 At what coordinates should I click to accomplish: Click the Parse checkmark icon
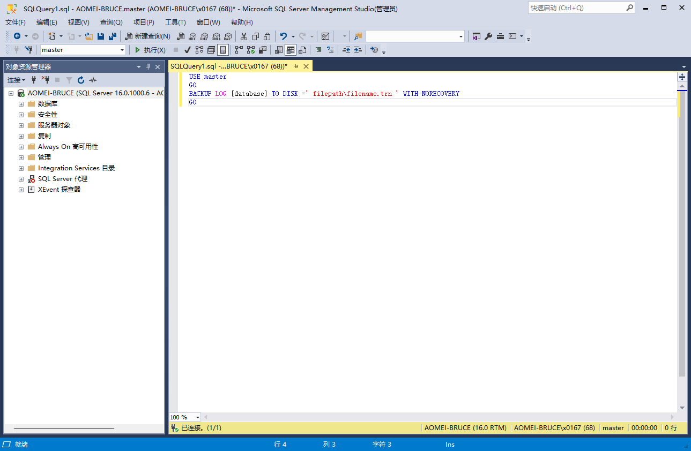(x=187, y=50)
